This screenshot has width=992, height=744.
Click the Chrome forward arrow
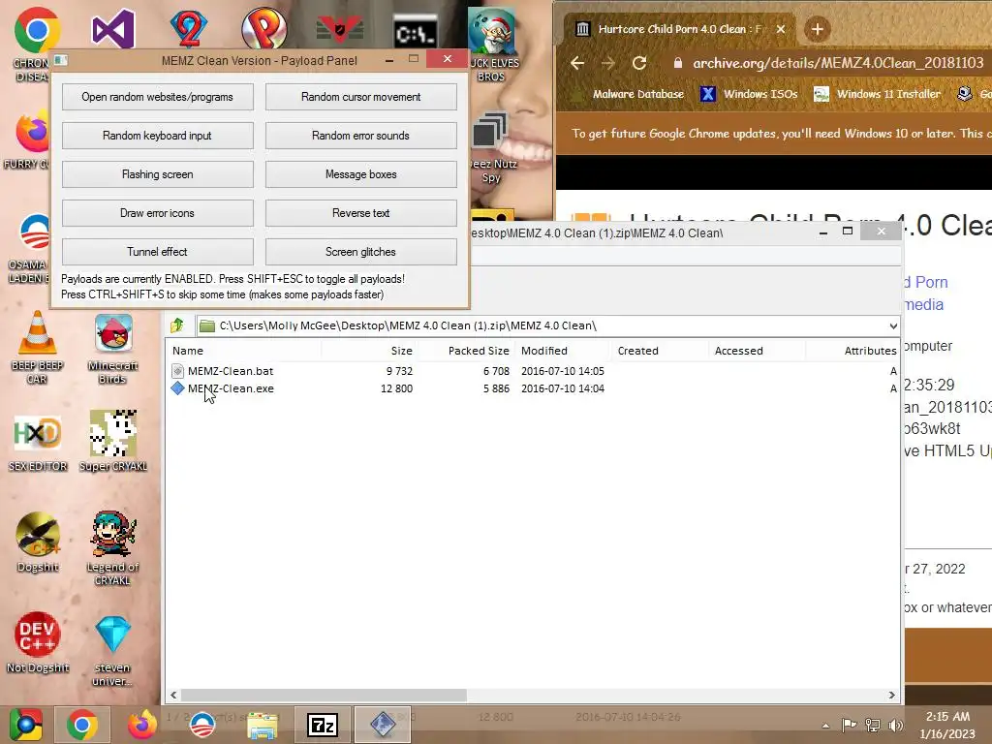pyautogui.click(x=608, y=63)
